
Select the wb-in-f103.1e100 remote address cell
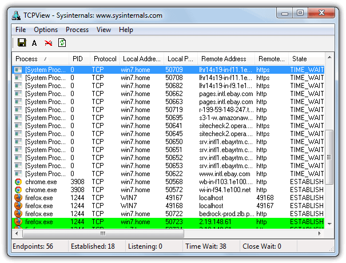coord(226,182)
